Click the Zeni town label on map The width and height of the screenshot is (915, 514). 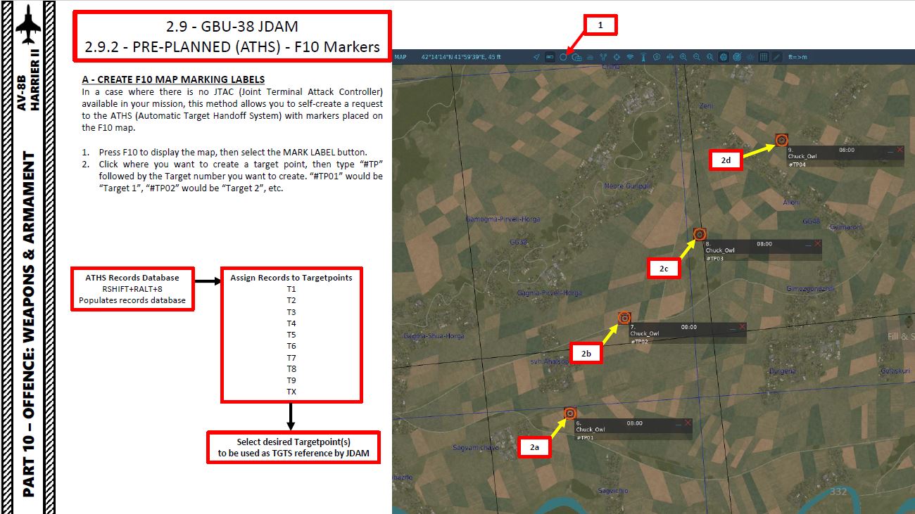(x=705, y=105)
